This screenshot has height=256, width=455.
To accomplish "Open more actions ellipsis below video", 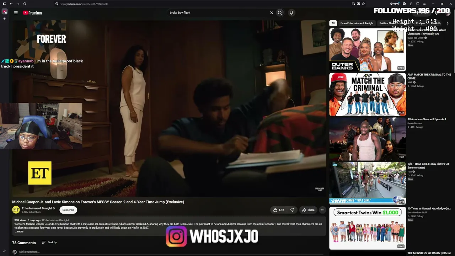I will point(323,210).
